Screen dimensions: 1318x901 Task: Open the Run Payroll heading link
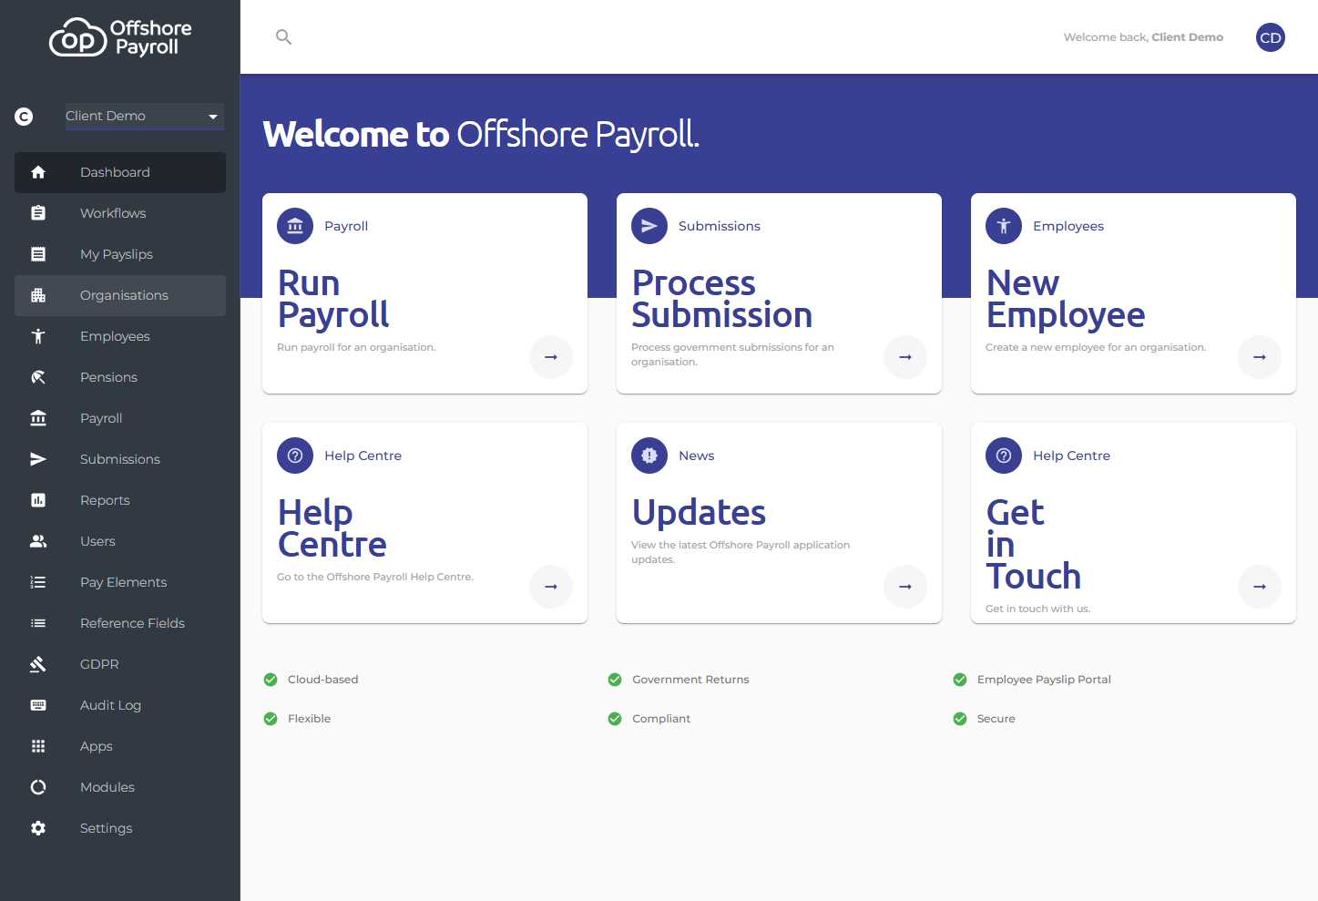333,299
